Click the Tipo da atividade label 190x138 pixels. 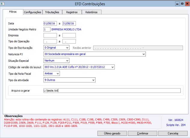pos(18,80)
